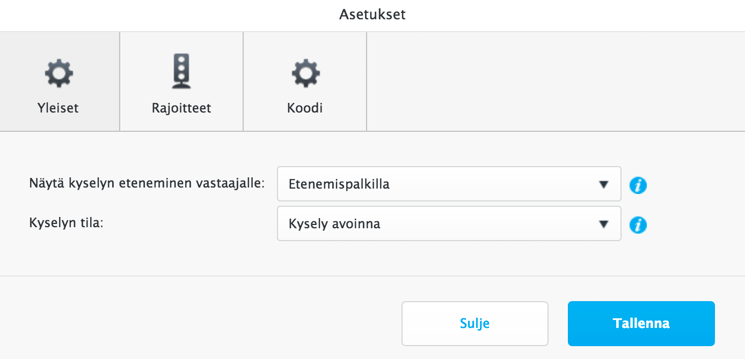Click the Sulje button
Screen dimensions: 745x359
coord(474,323)
